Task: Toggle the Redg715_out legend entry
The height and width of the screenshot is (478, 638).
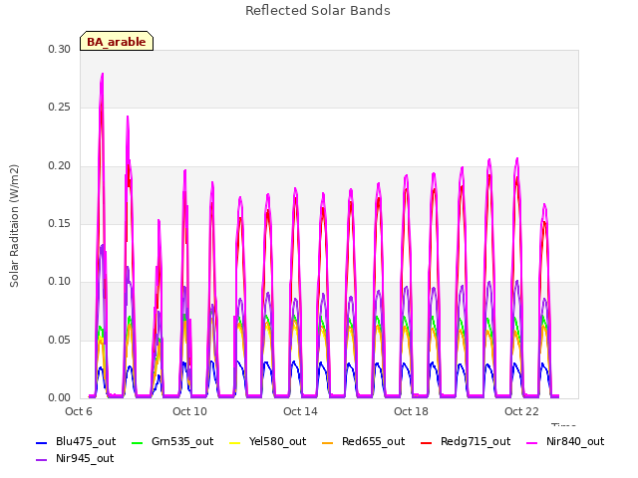Action: click(466, 442)
